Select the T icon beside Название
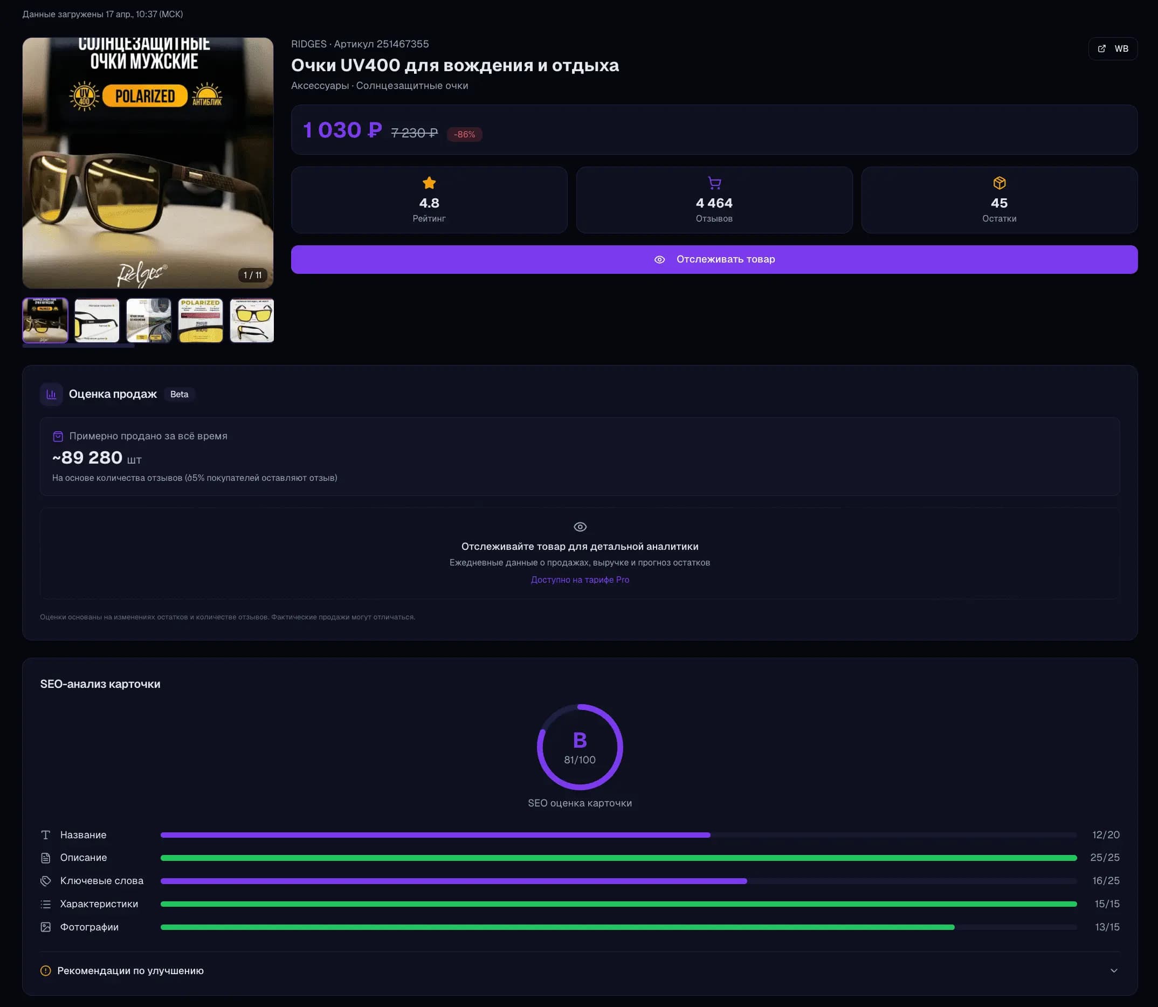The width and height of the screenshot is (1158, 1007). click(x=45, y=834)
